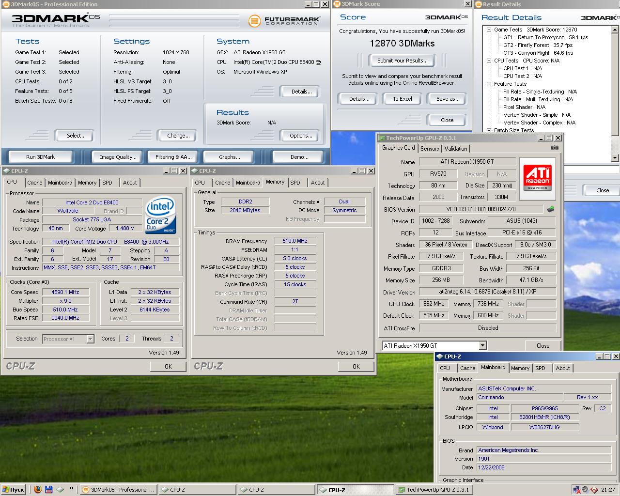Click the 3DMark05 - Professional taskbar button
Screen dimensions: 620x496
pyautogui.click(x=118, y=490)
